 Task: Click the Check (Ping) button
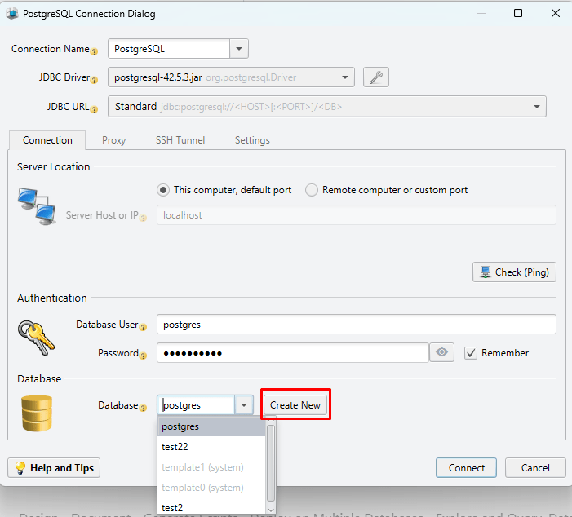[514, 272]
